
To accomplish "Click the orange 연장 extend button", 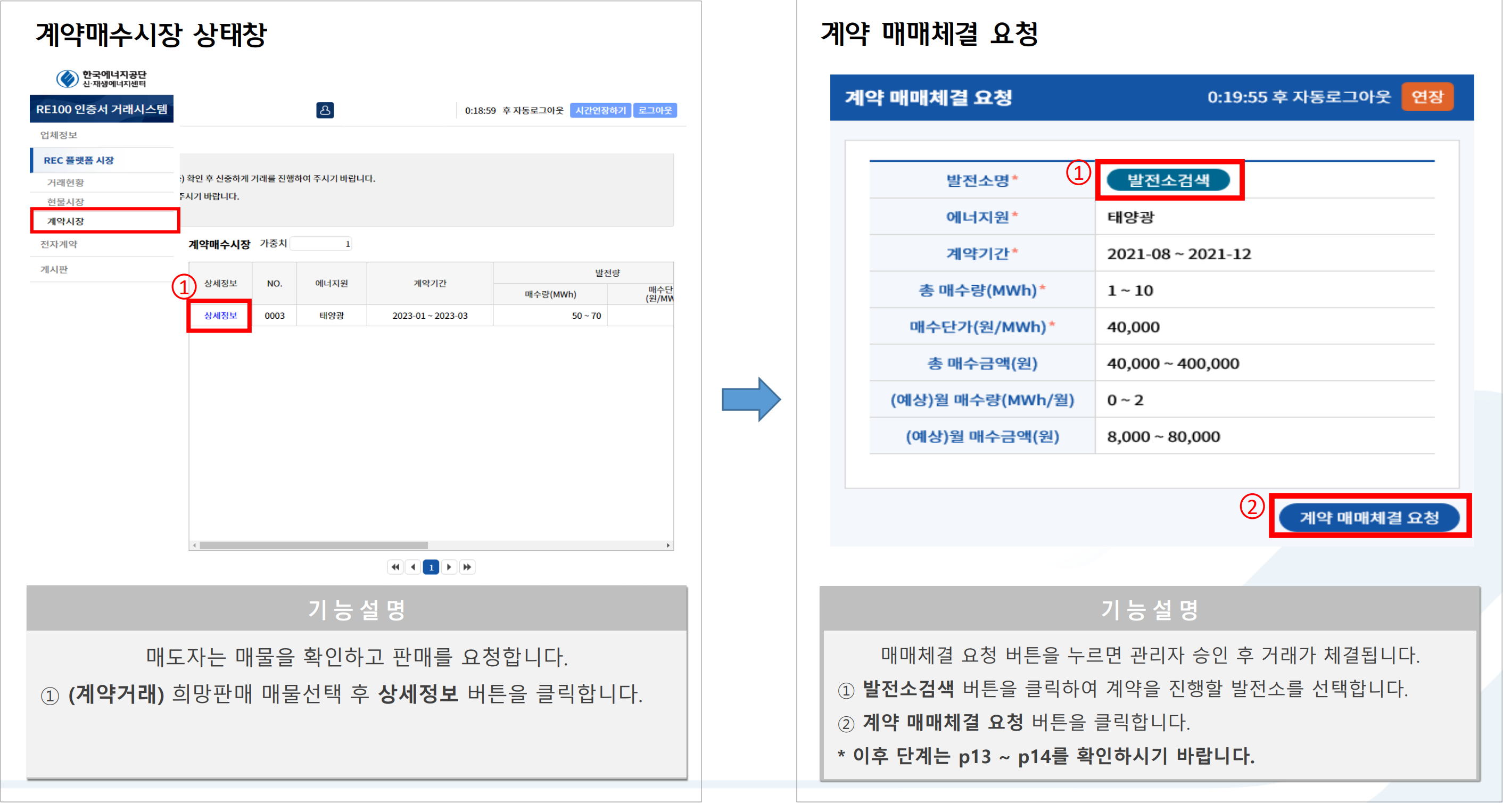I will (x=1426, y=96).
